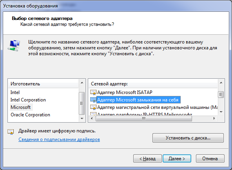Click the certificate icon beside Адаптер Microsoft ISATAP
This screenshot has height=170, width=232.
pos(93,92)
